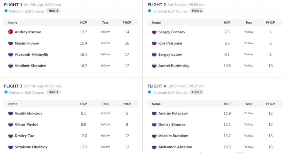Click the Hole 1 badge in Flight 1
Viewport: 285px width, 153px height.
coord(53,11)
